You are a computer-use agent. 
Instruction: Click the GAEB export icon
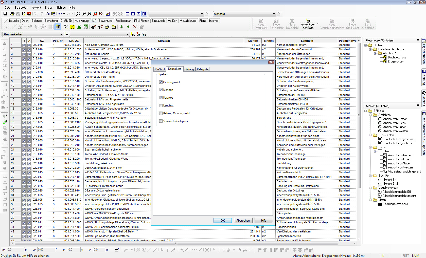click(73, 27)
